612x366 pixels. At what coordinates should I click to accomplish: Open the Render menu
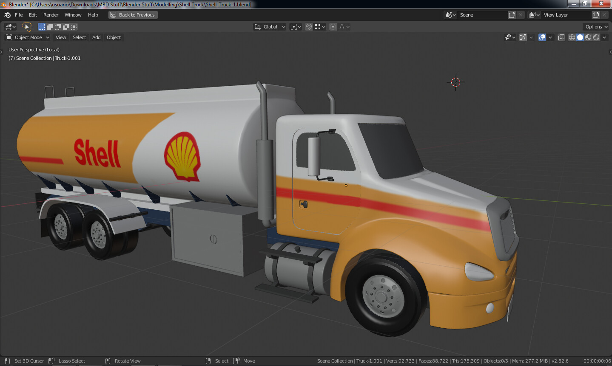coord(51,15)
